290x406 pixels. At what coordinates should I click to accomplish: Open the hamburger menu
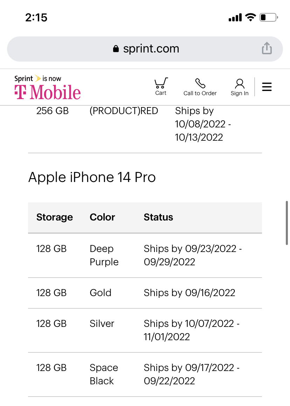267,87
